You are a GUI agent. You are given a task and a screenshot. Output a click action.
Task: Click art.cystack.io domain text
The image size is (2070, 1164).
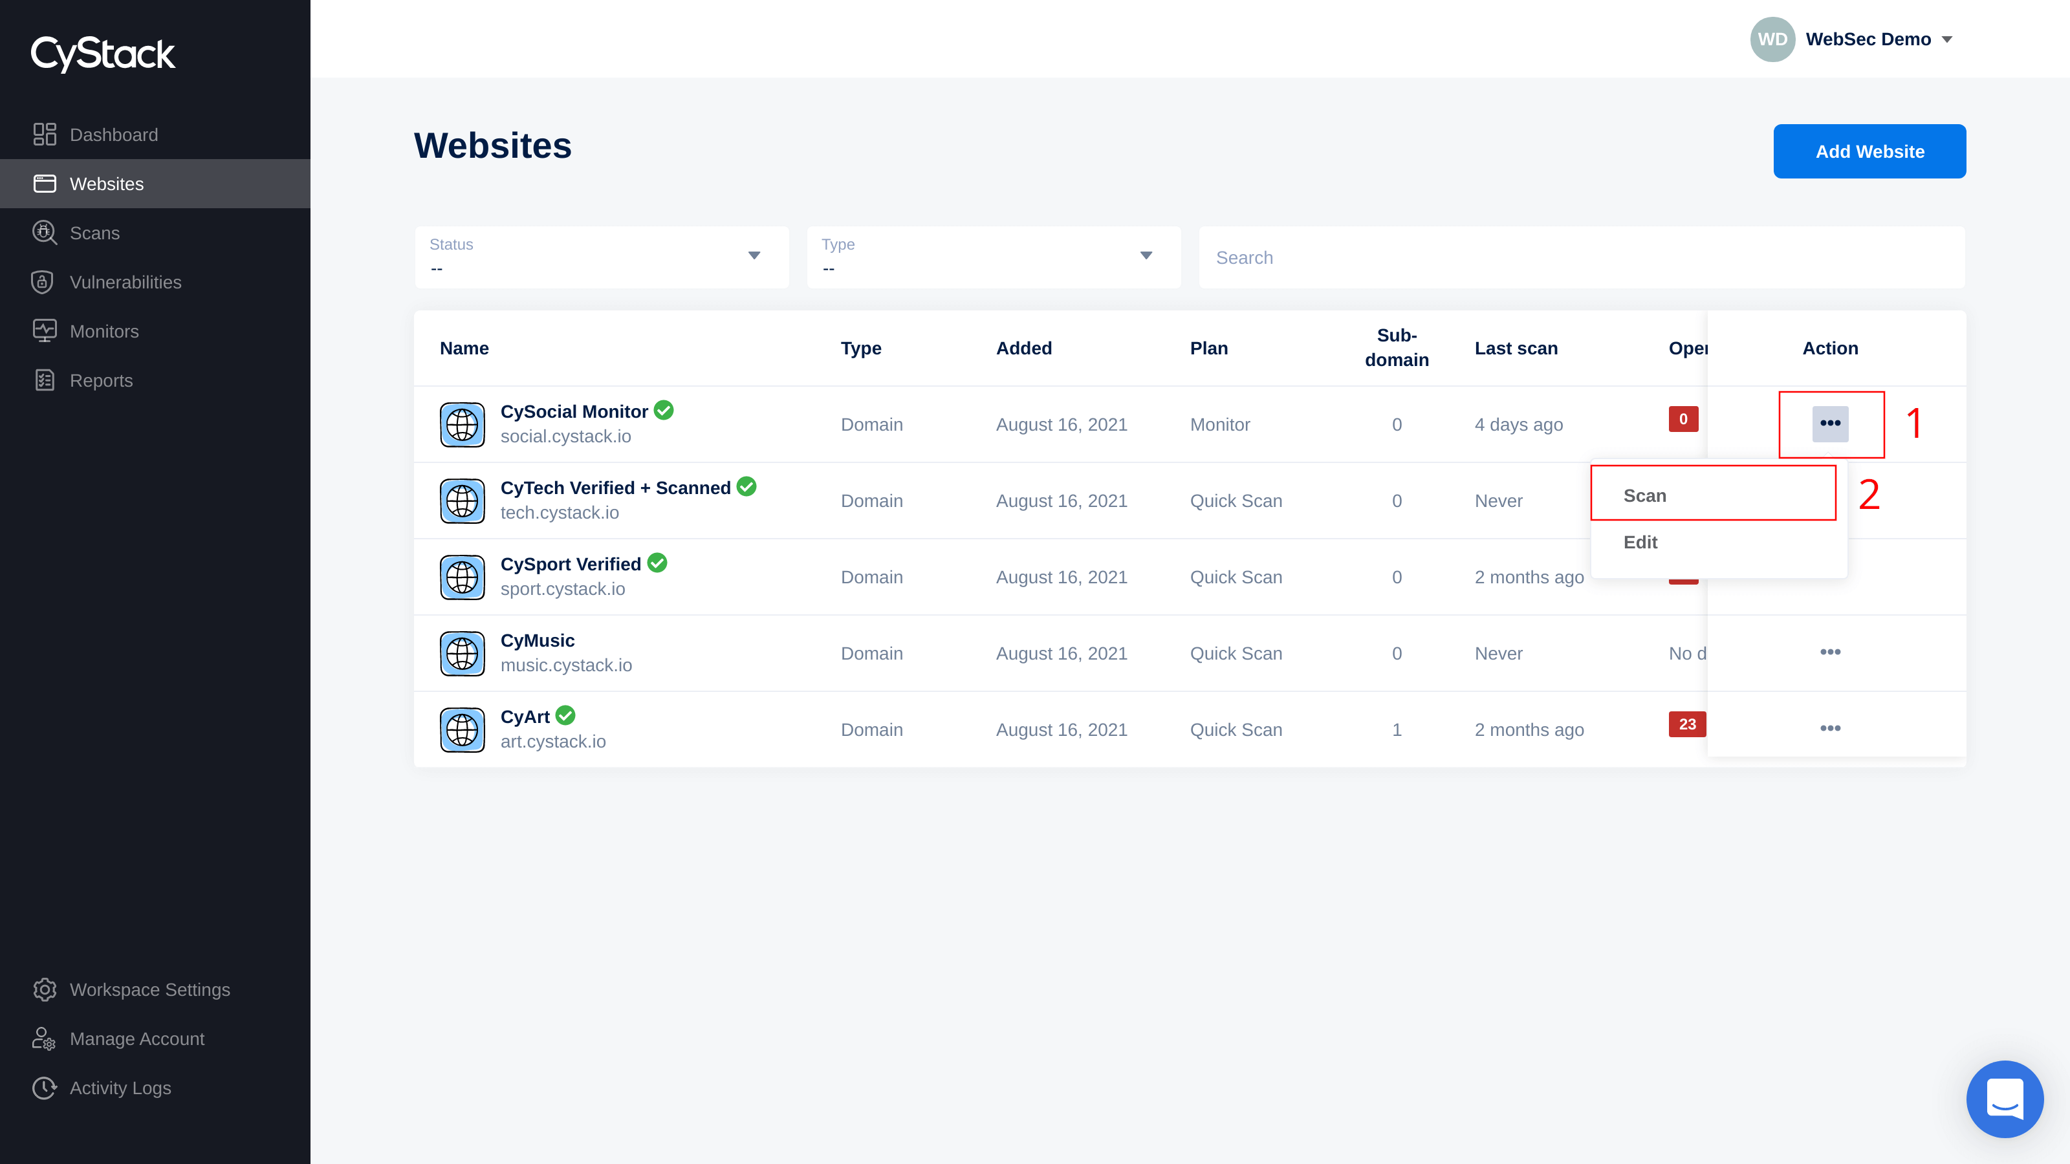[553, 742]
